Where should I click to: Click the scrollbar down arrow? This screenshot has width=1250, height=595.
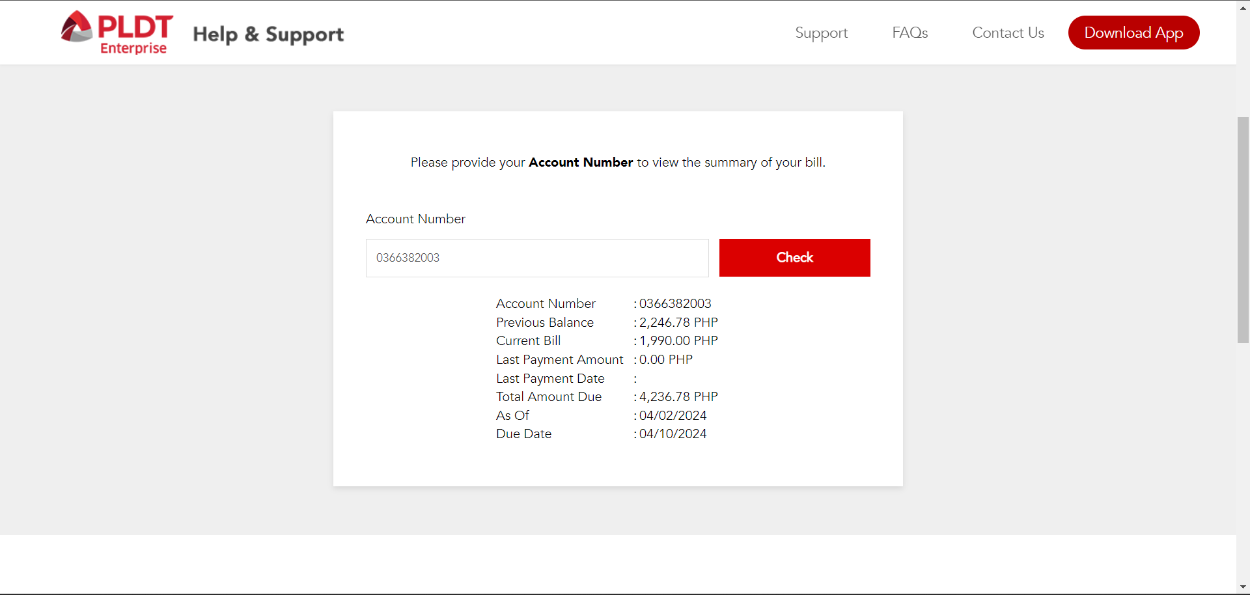[x=1243, y=587]
